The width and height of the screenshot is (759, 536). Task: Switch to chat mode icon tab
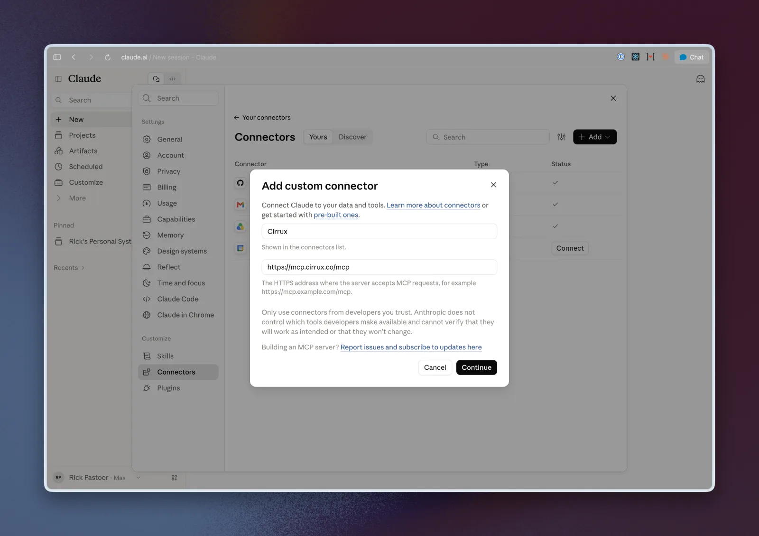tap(156, 79)
